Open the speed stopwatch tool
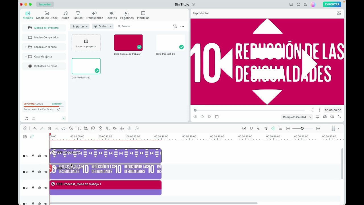Viewport: 364px width, 205px height. (x=100, y=128)
